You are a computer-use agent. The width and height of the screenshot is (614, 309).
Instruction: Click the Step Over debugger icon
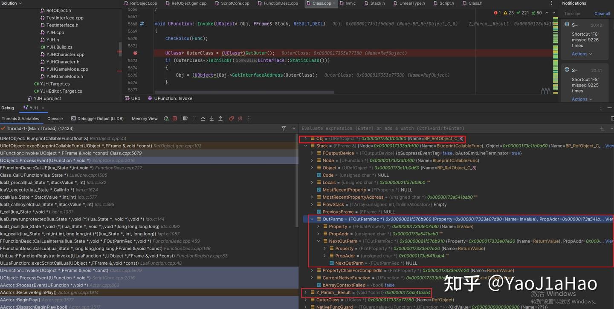click(x=204, y=119)
